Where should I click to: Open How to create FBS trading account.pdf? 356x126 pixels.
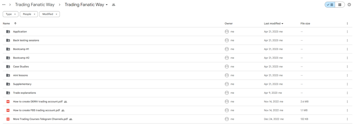pyautogui.click(x=37, y=110)
